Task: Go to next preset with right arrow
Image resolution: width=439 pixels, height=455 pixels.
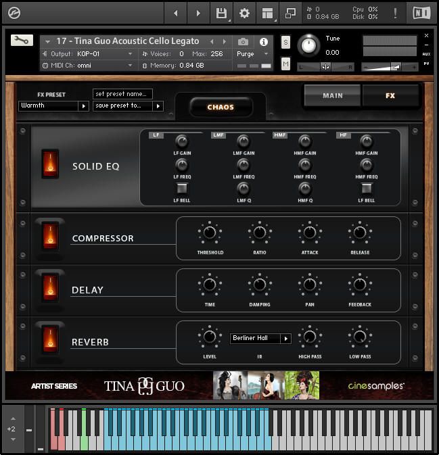Action: tap(198, 13)
